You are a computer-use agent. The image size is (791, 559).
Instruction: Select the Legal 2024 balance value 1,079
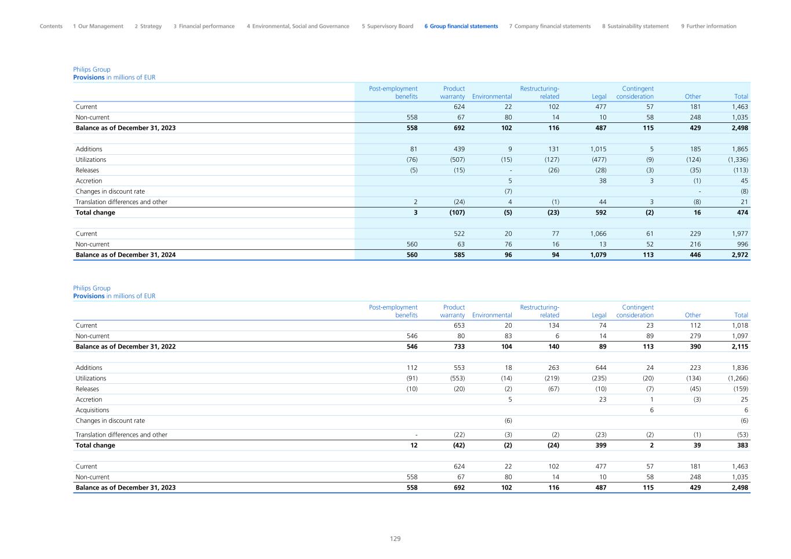[599, 255]
